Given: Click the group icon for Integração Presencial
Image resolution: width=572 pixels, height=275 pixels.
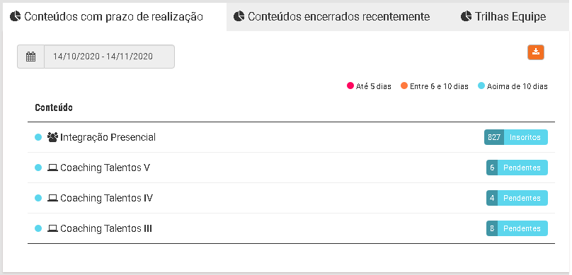Looking at the screenshot, I should click(52, 137).
